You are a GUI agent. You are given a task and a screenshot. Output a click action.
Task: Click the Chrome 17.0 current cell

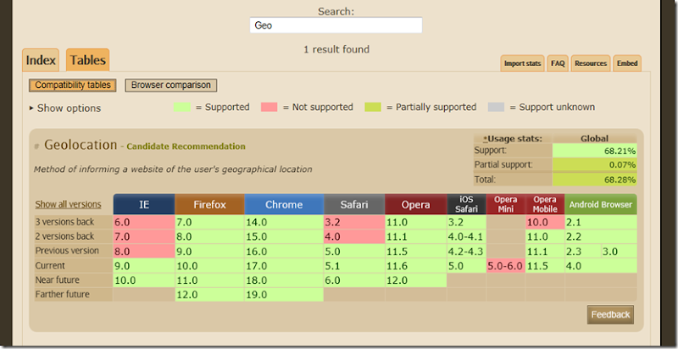pos(284,266)
